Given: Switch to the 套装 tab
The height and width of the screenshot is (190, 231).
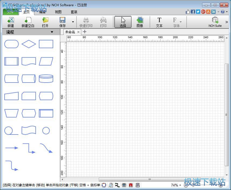Looking at the screenshot, I should 74,12.
